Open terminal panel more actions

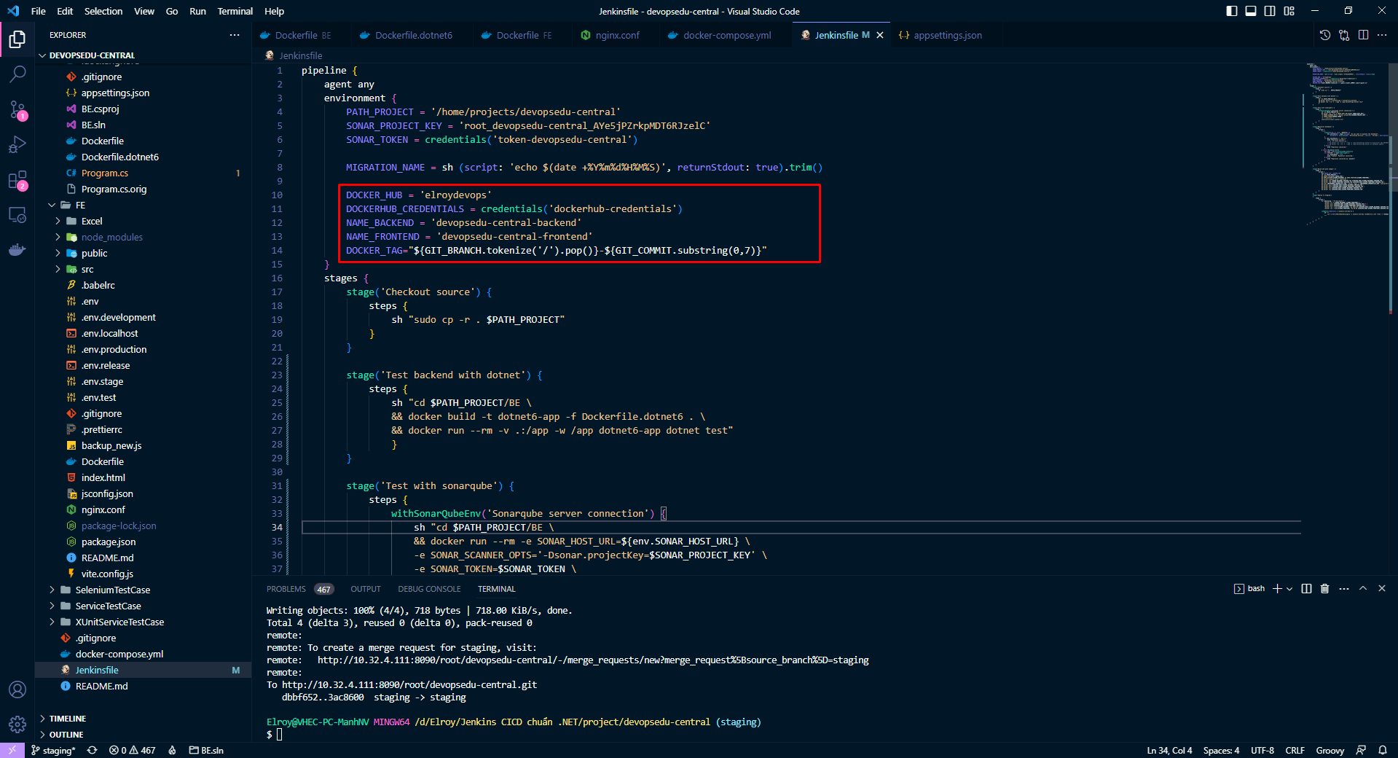pos(1344,589)
